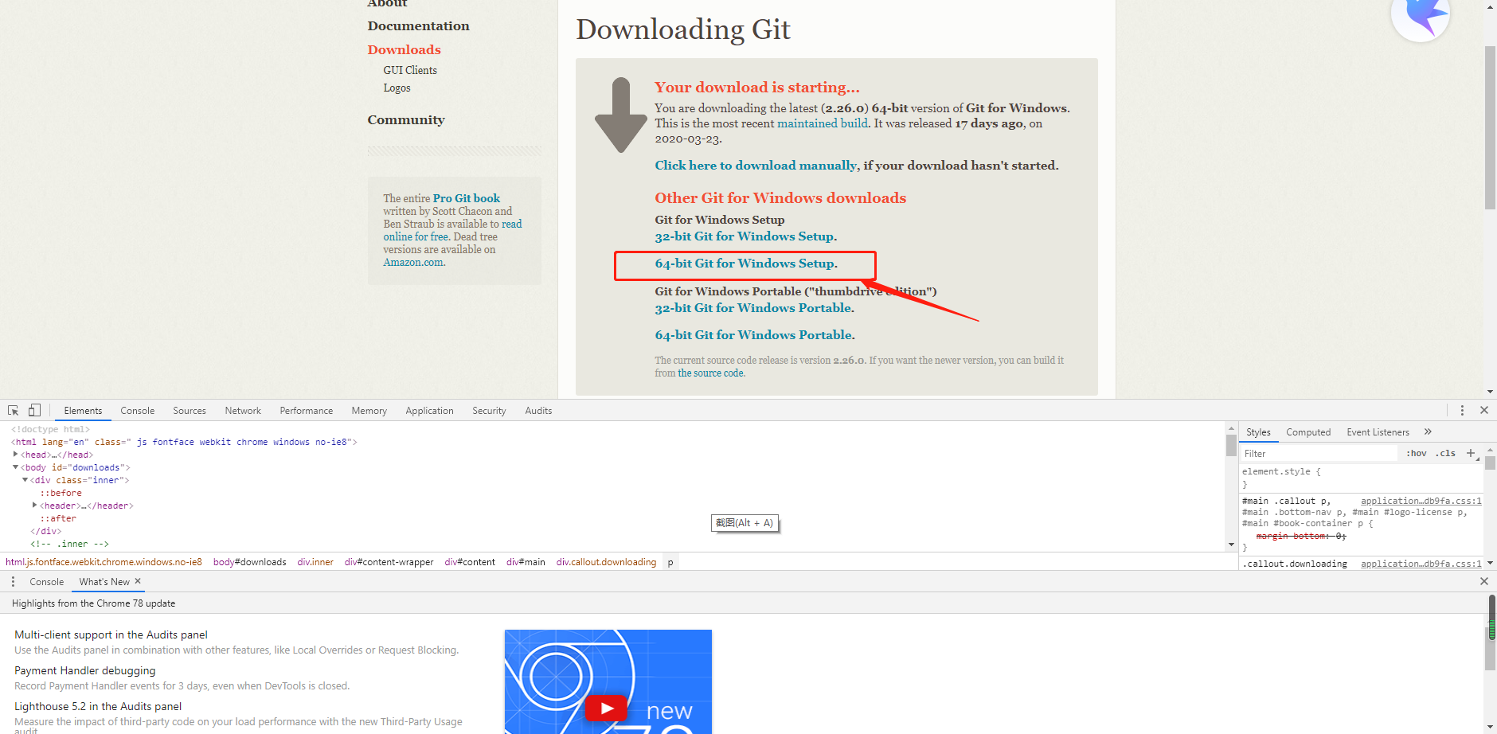Select body#downloads breadcrumb
Viewport: 1497px width, 734px height.
pyautogui.click(x=249, y=562)
